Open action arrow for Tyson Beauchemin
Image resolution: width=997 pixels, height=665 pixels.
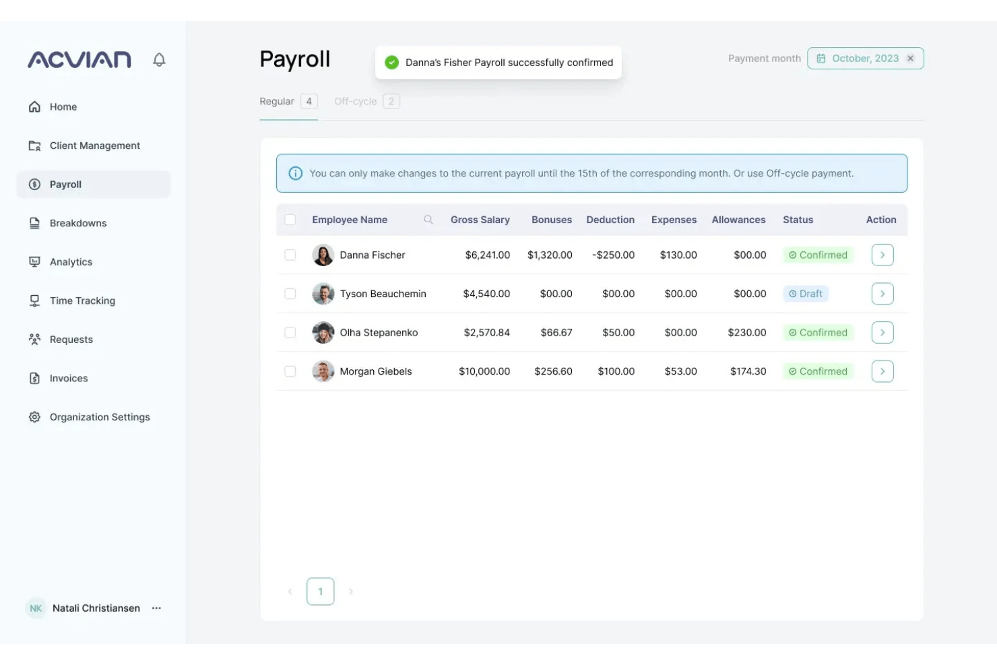pos(882,294)
